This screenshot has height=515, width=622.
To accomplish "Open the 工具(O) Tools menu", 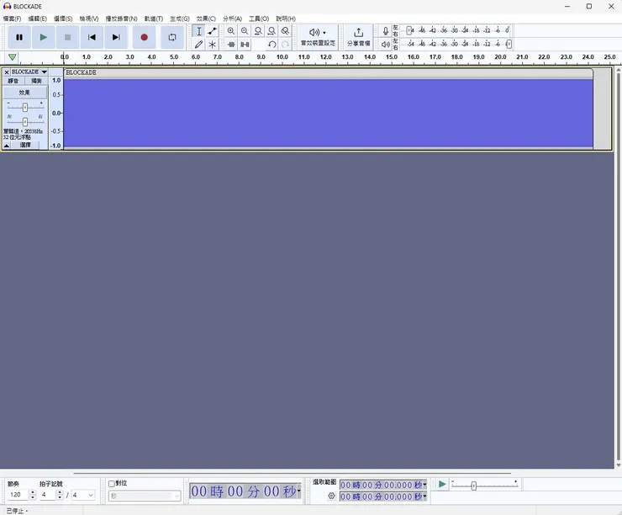I will (259, 19).
